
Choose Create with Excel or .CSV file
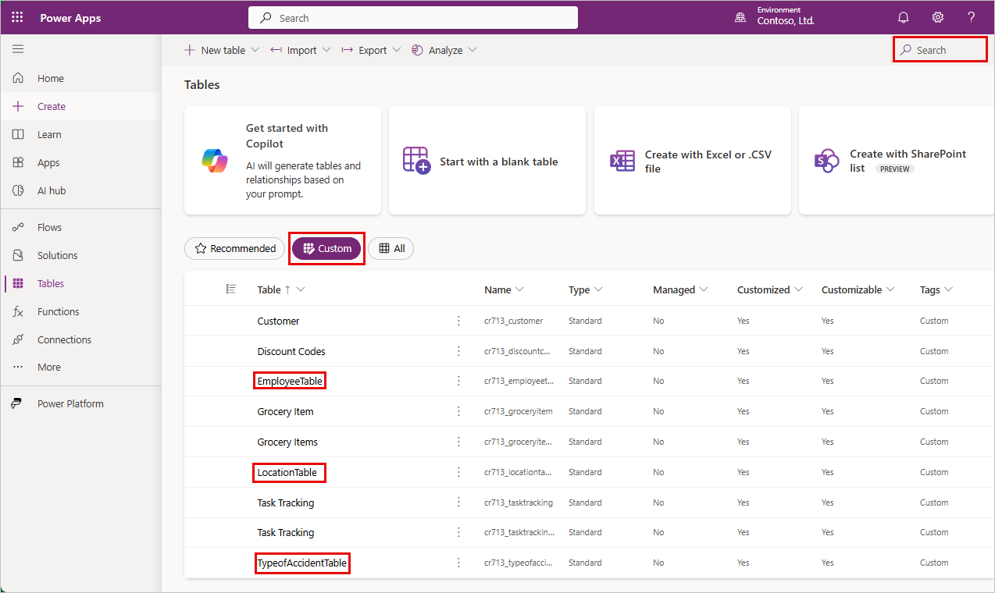(x=692, y=161)
